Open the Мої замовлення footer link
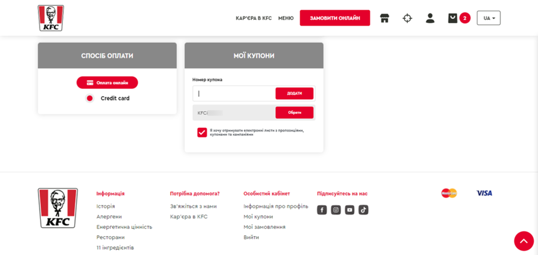Image resolution: width=538 pixels, height=255 pixels. coord(264,227)
